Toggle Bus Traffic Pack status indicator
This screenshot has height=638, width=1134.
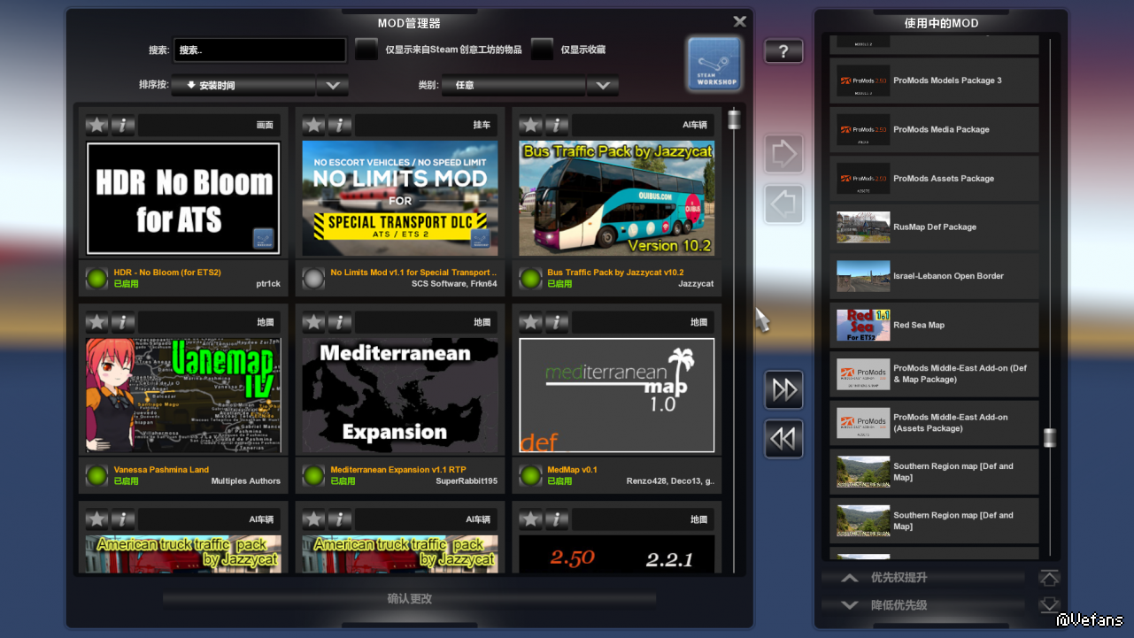530,278
